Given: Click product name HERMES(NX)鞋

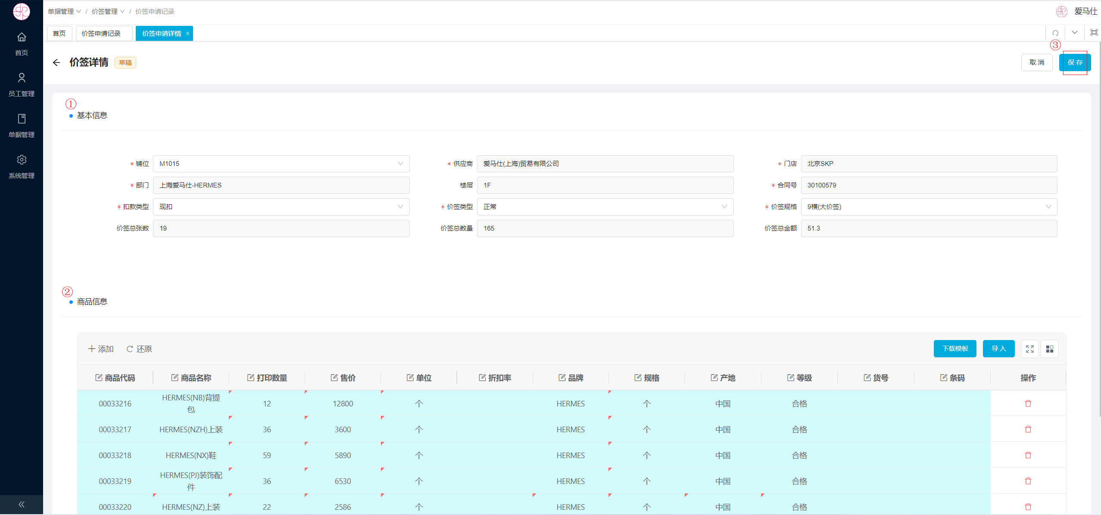Looking at the screenshot, I should (191, 455).
